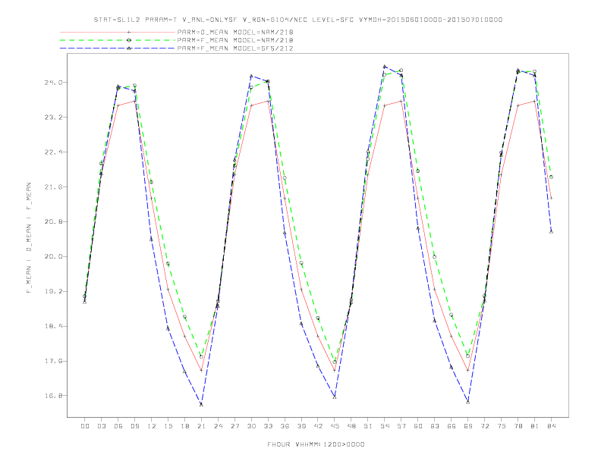Click x-axis forecast hour label 27

pos(234,426)
